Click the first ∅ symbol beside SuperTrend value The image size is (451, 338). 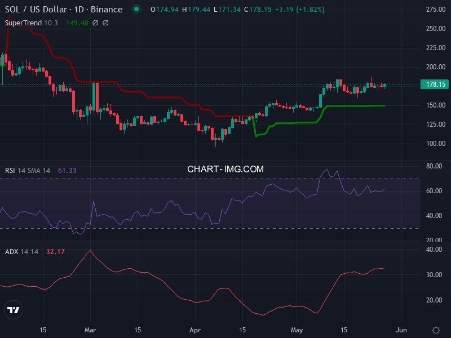click(x=95, y=23)
